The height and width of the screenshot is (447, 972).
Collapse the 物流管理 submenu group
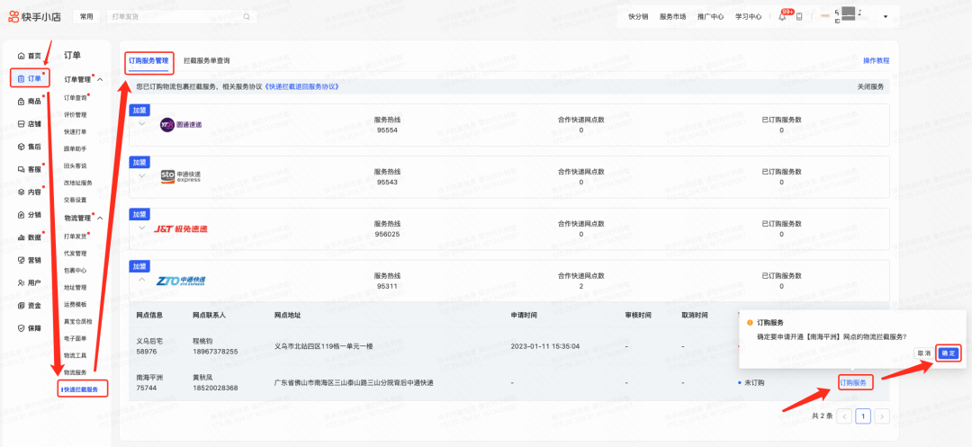[100, 218]
